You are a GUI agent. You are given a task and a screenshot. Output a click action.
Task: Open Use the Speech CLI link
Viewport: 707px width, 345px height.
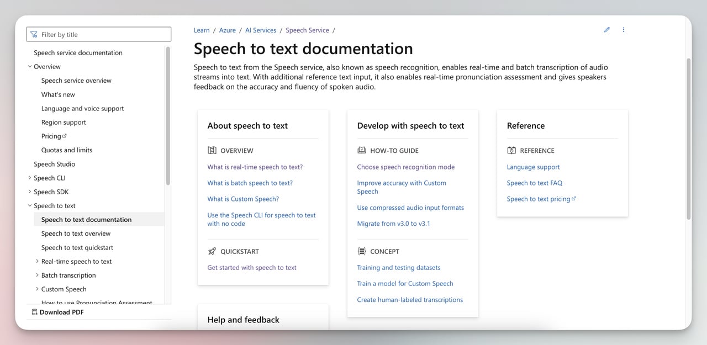[x=262, y=220]
